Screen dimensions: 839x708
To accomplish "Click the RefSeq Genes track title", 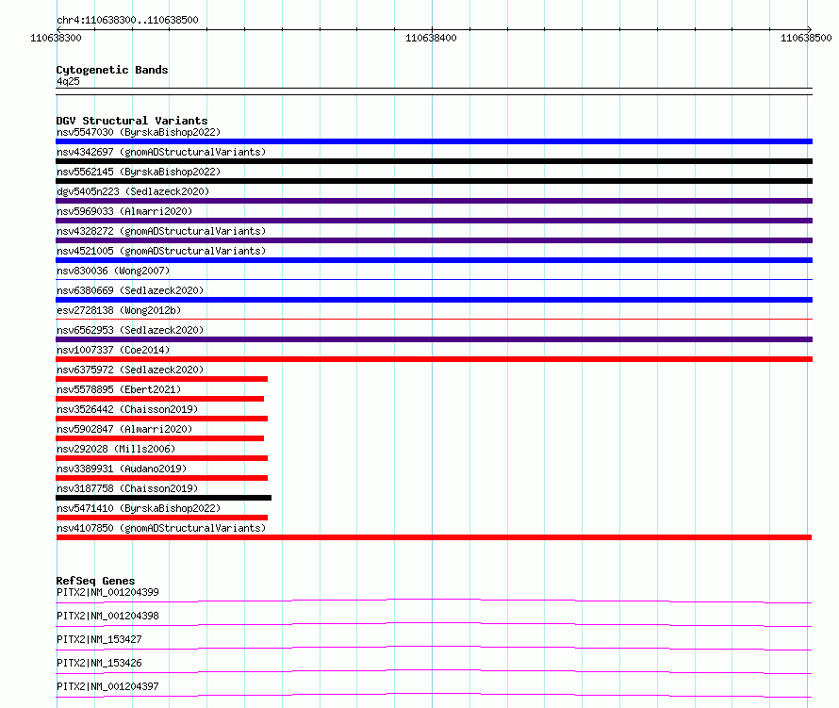I will pos(95,581).
